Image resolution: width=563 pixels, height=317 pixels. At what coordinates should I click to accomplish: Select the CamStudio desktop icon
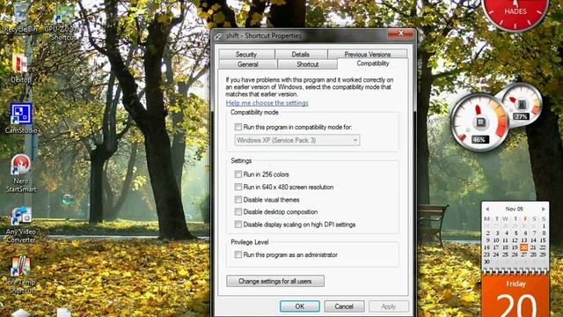[21, 118]
